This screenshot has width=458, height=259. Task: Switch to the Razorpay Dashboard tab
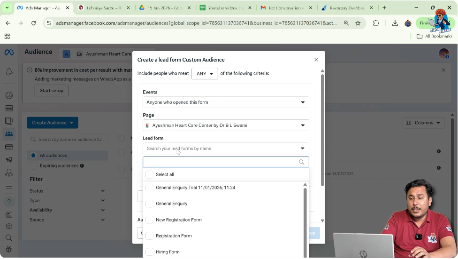coord(347,8)
